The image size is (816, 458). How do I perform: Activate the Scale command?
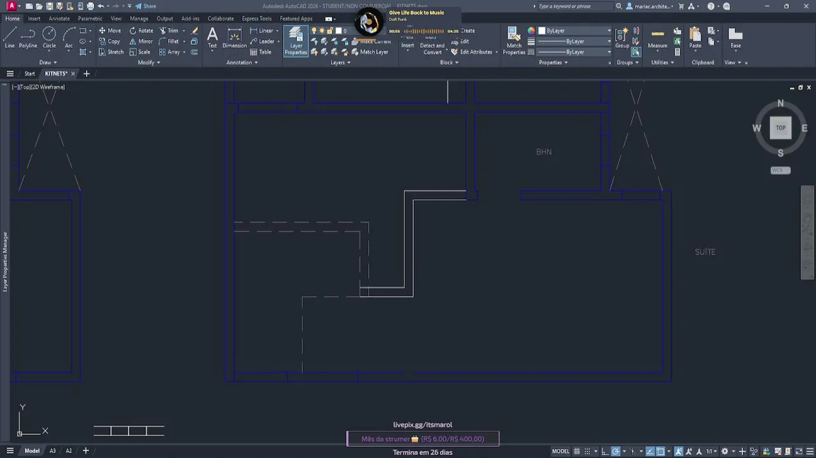pos(140,52)
